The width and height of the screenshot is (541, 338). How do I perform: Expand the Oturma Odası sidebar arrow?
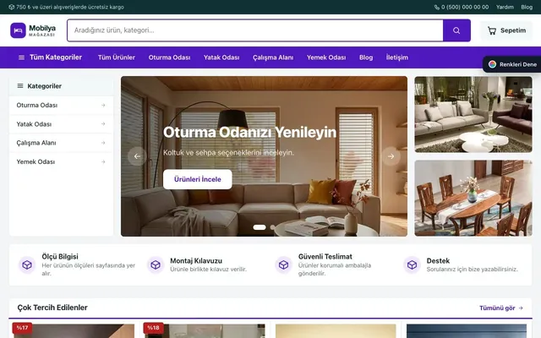[103, 105]
